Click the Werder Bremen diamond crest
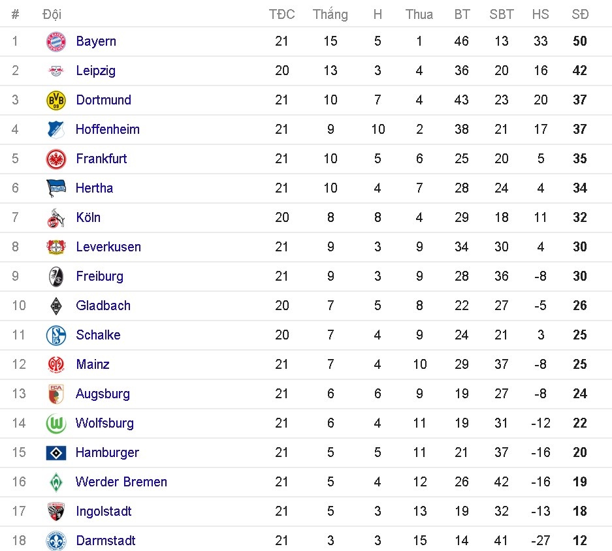 click(56, 482)
